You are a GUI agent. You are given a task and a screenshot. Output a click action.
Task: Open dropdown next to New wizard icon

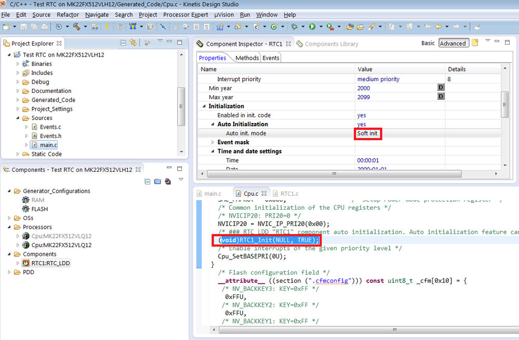tap(15, 27)
